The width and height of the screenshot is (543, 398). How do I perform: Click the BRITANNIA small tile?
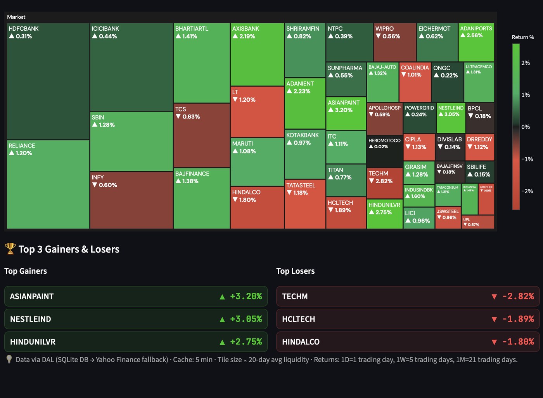[x=470, y=199]
